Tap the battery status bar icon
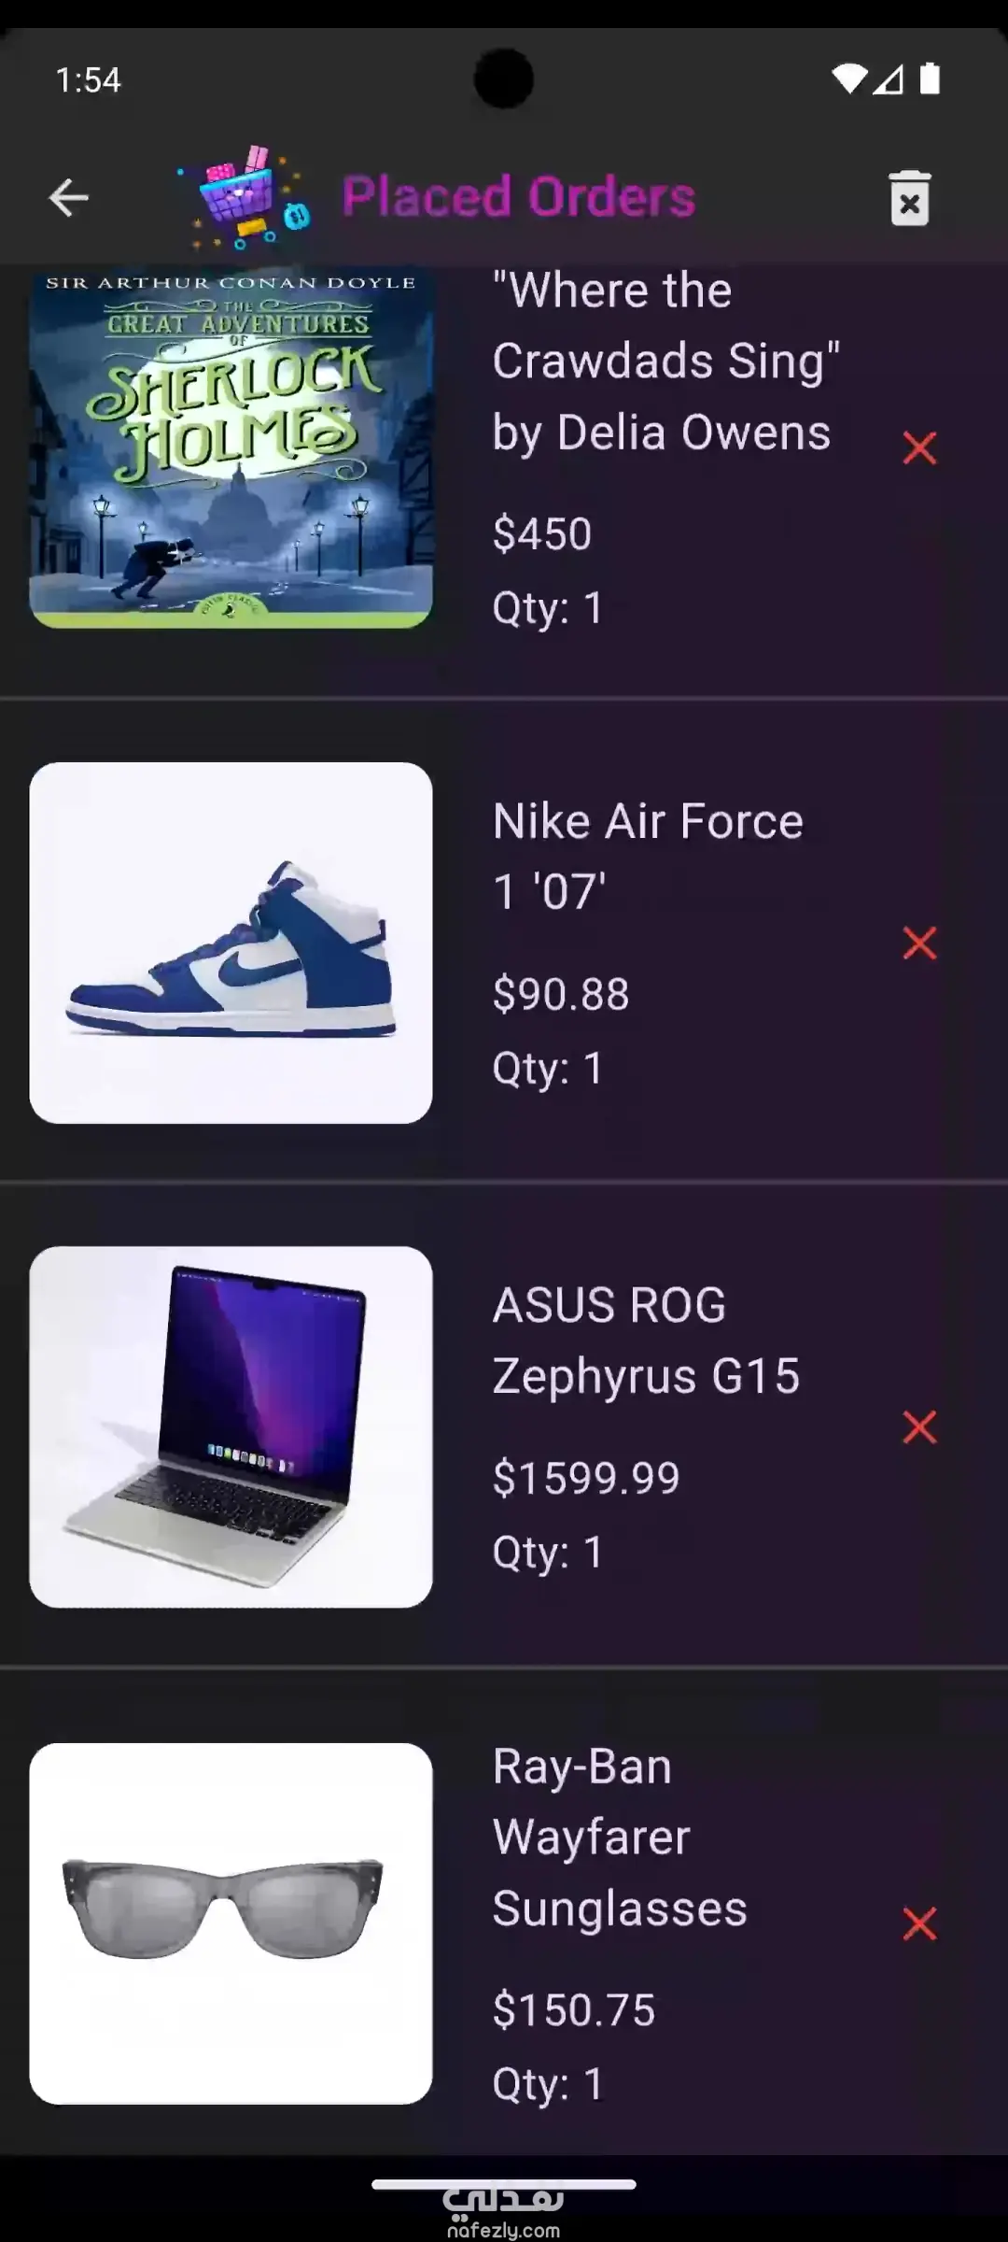Image resolution: width=1008 pixels, height=2242 pixels. [x=930, y=78]
